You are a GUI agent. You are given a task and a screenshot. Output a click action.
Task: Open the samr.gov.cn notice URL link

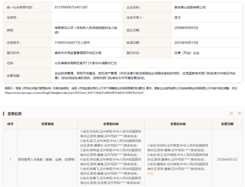[x=74, y=93]
